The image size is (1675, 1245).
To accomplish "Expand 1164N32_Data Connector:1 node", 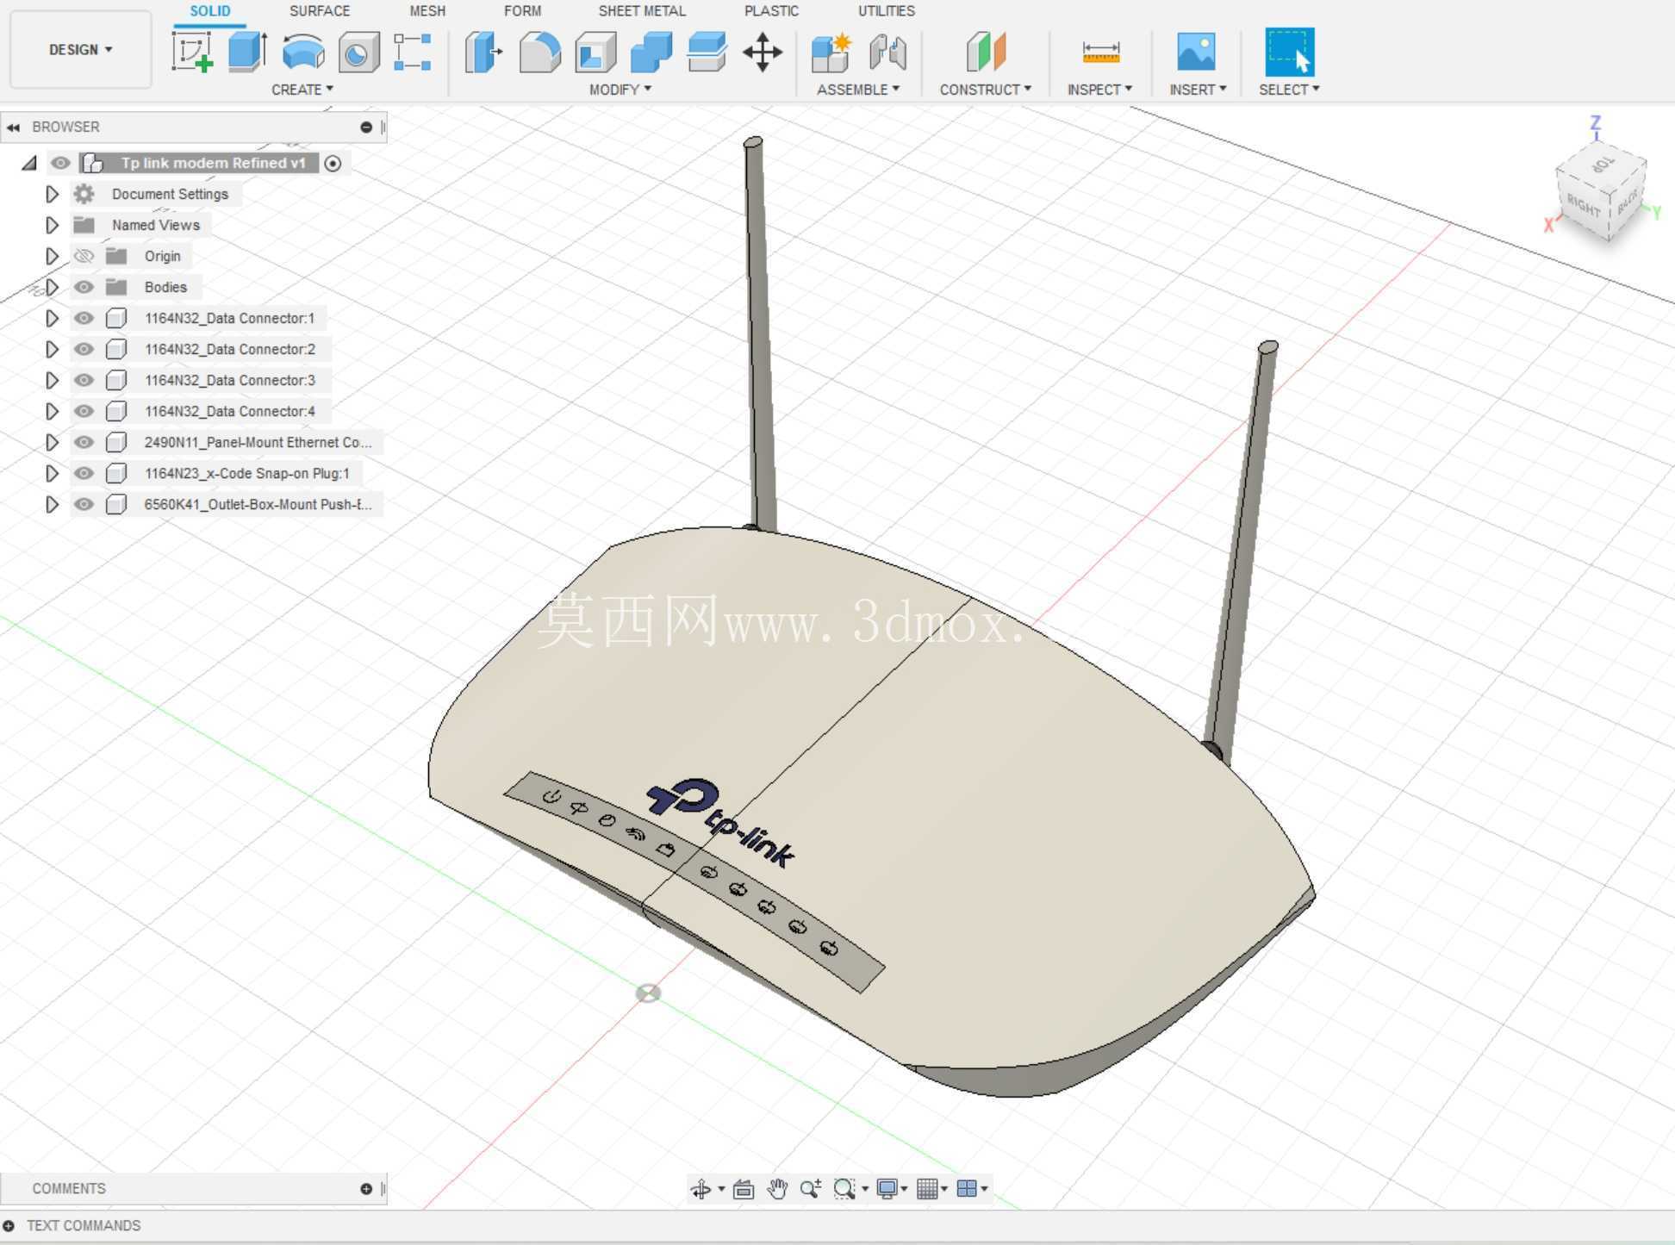I will coord(52,318).
